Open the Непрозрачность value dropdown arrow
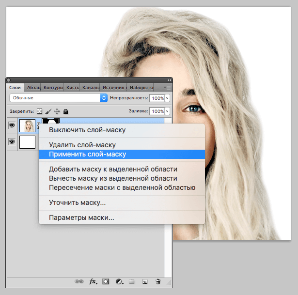Screen dimensions: 298x295 167,98
